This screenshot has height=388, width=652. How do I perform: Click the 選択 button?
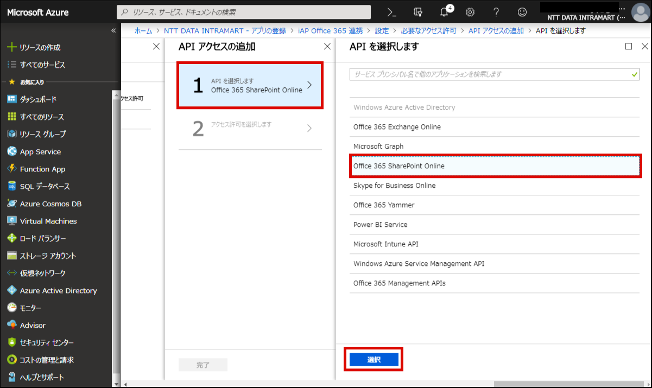point(374,359)
